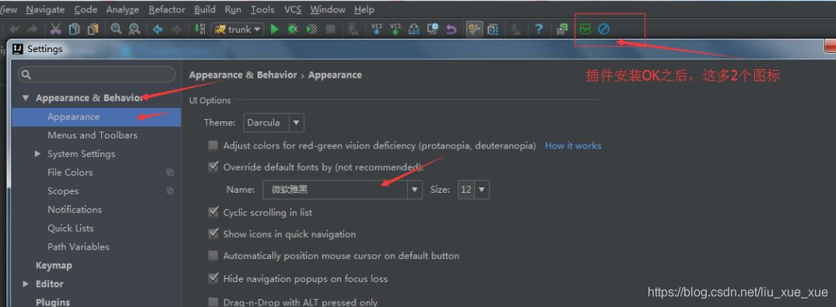Open the Navigate menu
Screen dimensions: 836x307
click(45, 9)
